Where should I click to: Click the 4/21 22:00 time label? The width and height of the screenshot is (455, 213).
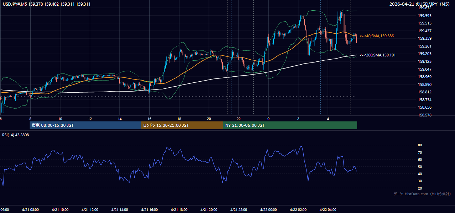239,210
